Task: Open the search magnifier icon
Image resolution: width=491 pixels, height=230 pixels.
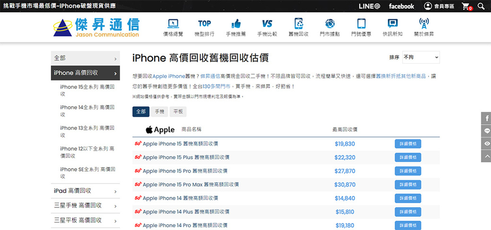Action: [480, 6]
